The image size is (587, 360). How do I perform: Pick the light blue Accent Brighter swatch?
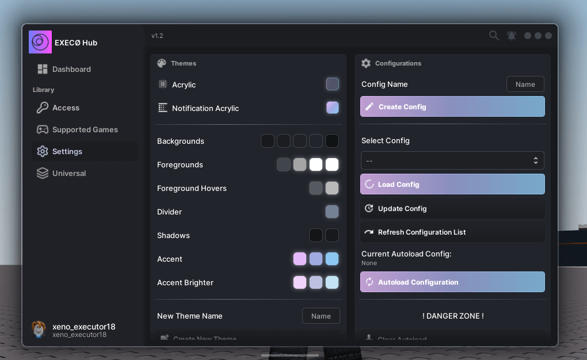[332, 282]
